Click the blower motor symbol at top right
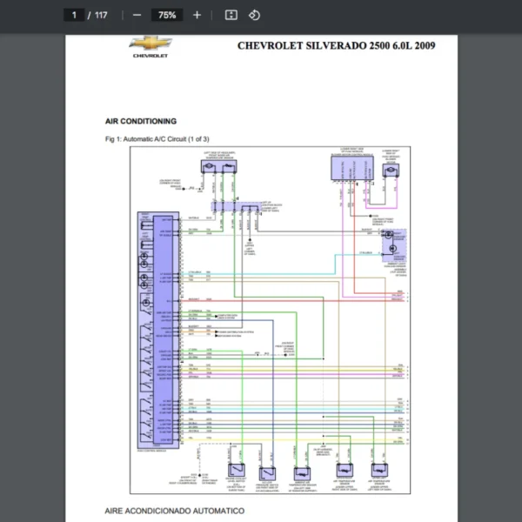 click(391, 171)
